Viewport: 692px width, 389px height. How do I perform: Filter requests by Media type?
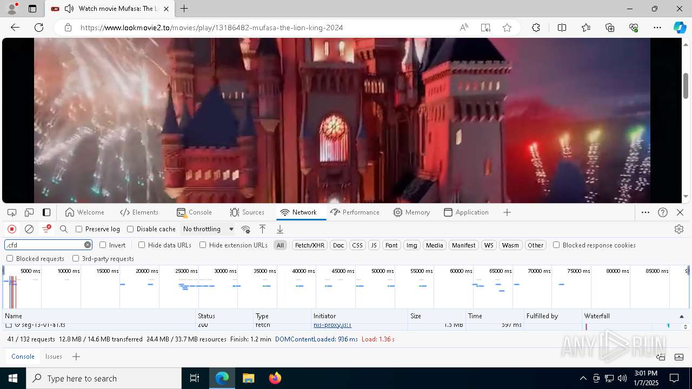pyautogui.click(x=435, y=245)
